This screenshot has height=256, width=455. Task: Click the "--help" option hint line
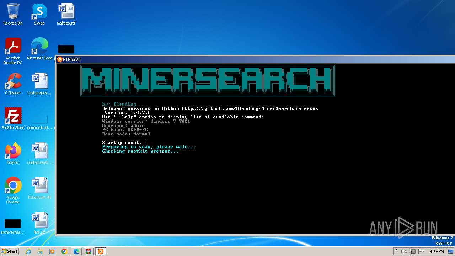[x=183, y=117]
